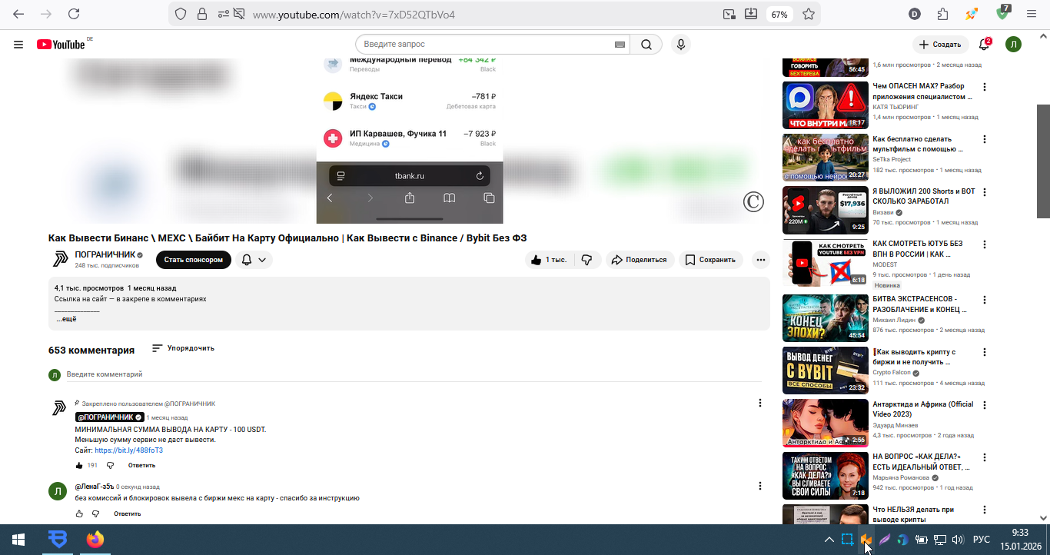Open options menu for @ЛенаГ-а5ъ comment
The width and height of the screenshot is (1050, 555).
coord(760,486)
